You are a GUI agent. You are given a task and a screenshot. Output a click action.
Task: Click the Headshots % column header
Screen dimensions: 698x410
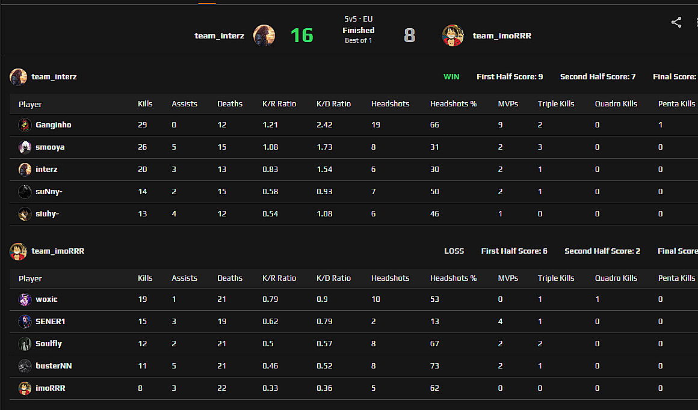[453, 103]
